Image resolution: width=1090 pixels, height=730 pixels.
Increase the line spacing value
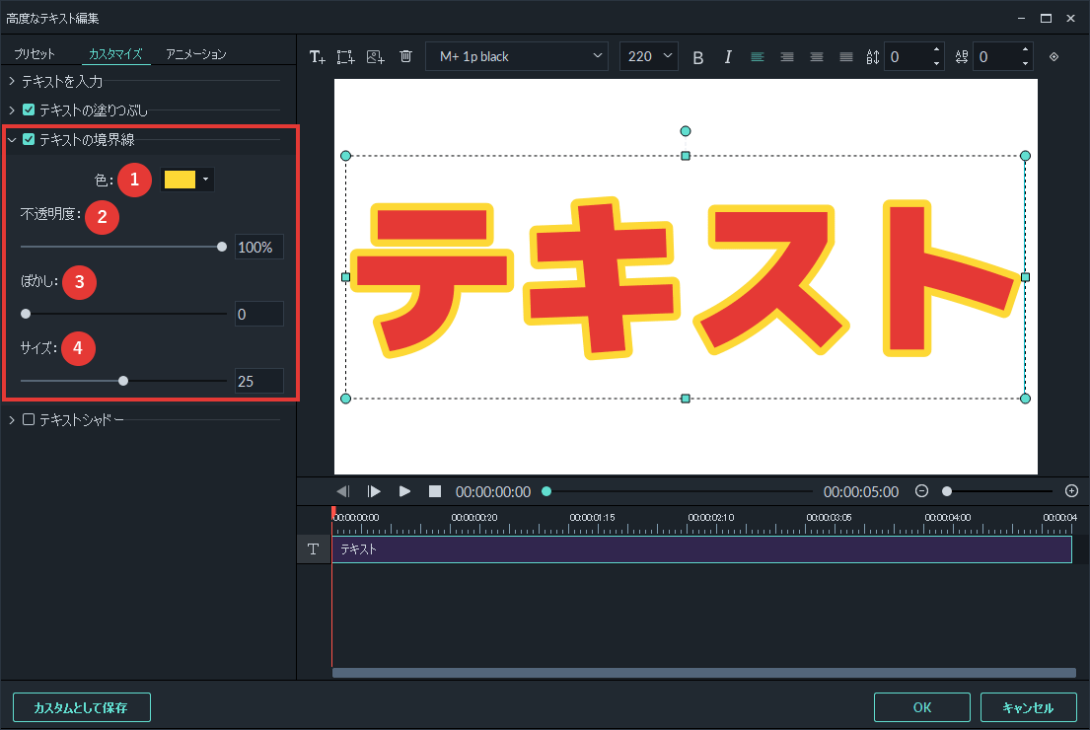click(x=936, y=49)
